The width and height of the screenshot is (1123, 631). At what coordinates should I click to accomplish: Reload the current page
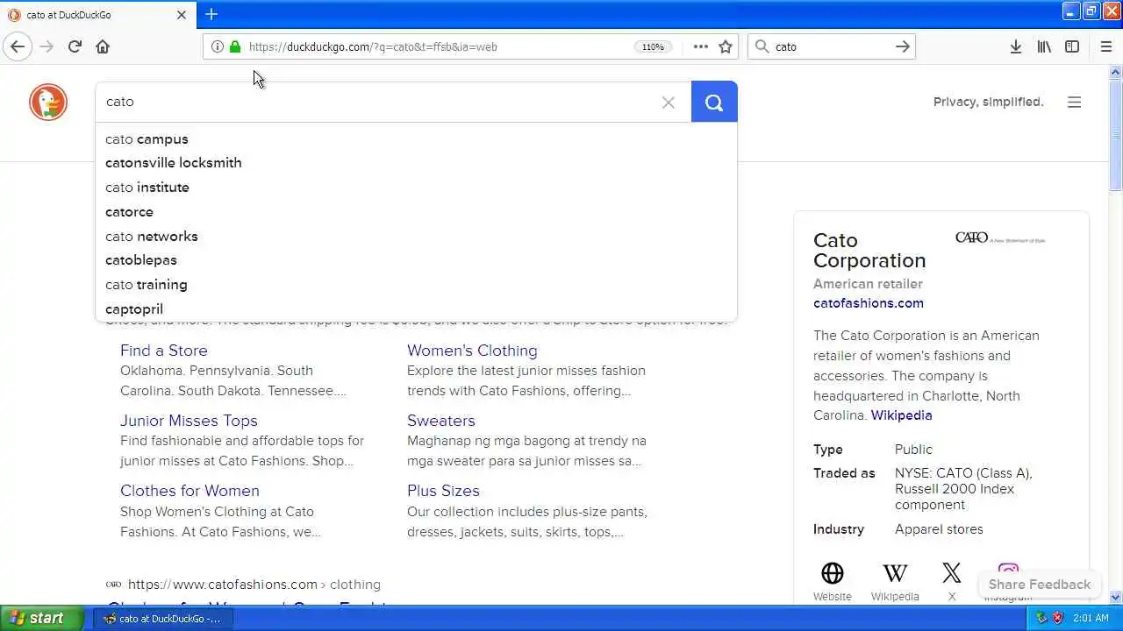click(75, 46)
